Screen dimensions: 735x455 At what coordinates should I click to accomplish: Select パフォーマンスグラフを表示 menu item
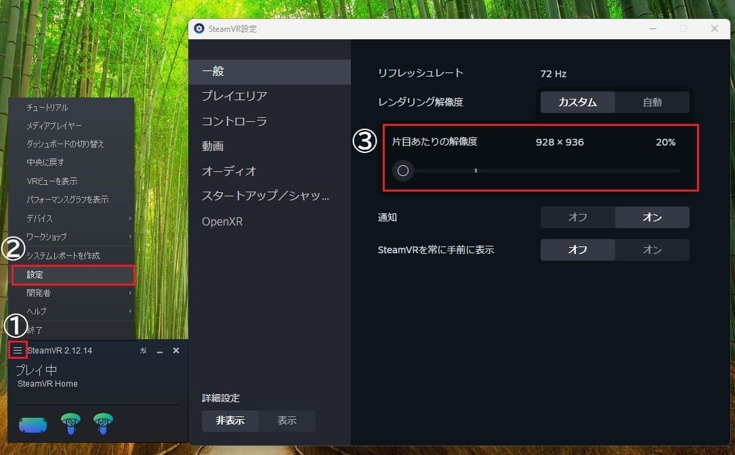(x=71, y=200)
